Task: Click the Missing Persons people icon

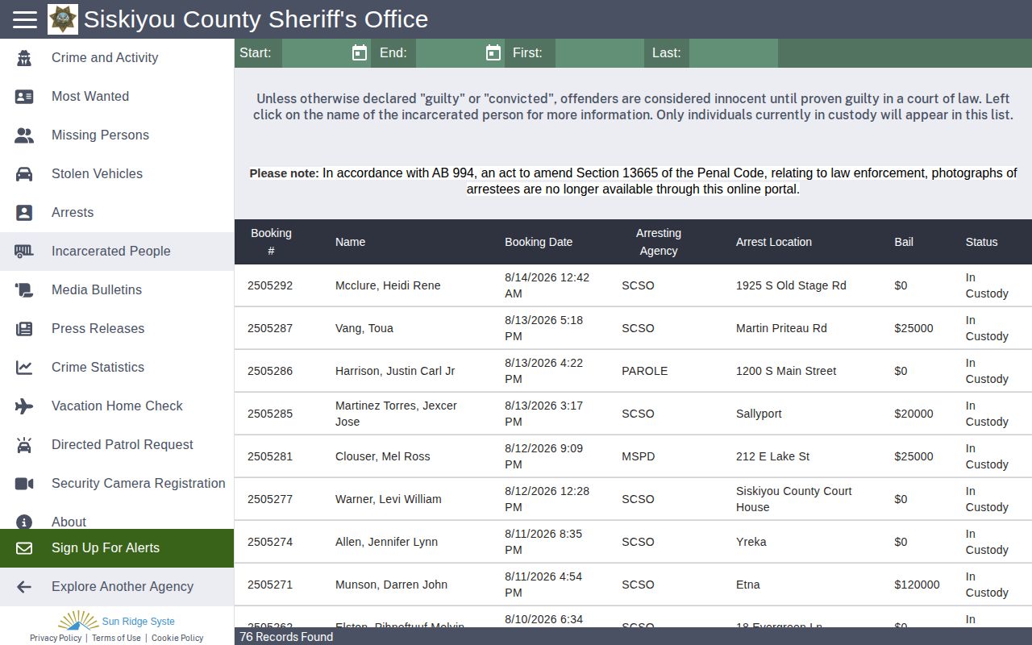Action: (x=24, y=135)
